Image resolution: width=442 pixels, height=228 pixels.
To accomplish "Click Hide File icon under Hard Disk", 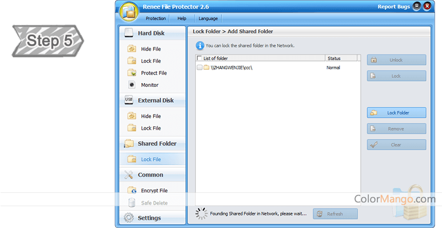I will tap(132, 49).
